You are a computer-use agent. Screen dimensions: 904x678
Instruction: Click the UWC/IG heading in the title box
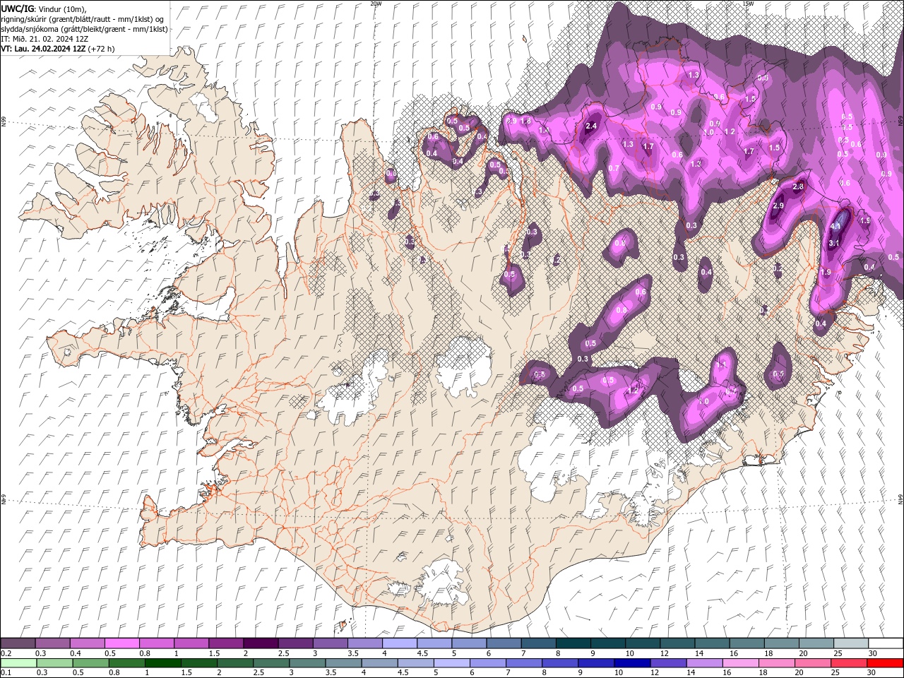click(x=17, y=8)
